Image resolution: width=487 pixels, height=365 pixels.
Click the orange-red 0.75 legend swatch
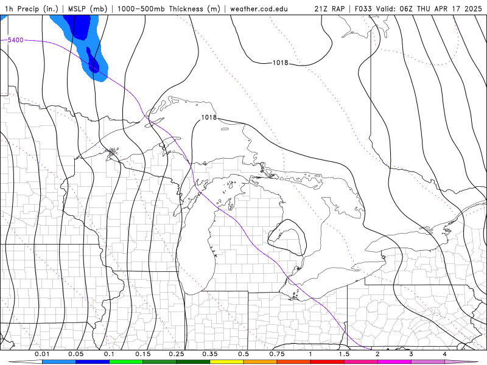click(294, 362)
